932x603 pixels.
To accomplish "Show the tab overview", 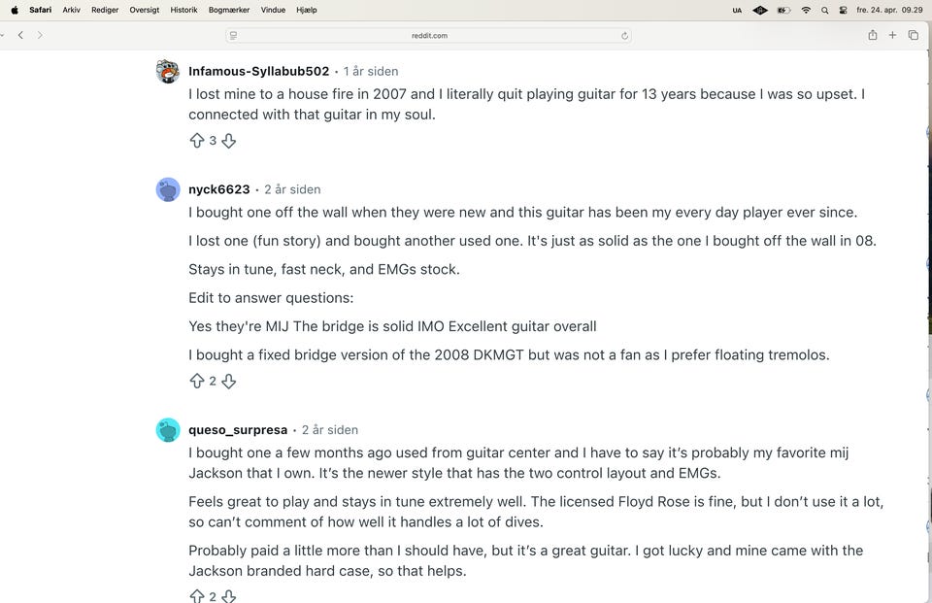I will [914, 35].
